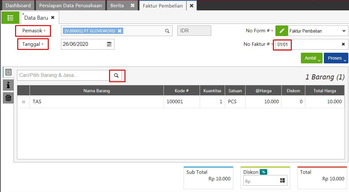
Task: Search supplier with the Pemasok magnifier
Action: [167, 31]
